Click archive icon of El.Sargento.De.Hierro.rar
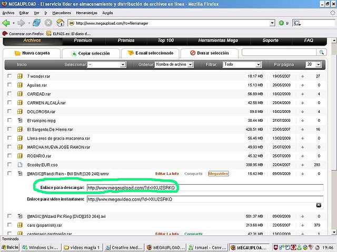 tap(20, 129)
